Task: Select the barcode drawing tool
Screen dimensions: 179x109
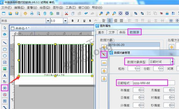Action: (5, 88)
